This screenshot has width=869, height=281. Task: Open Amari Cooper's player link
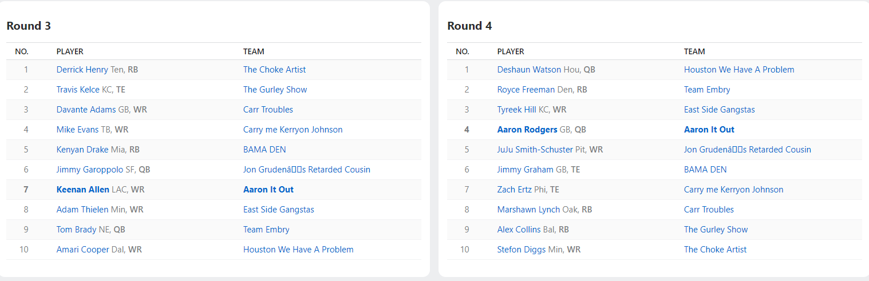tap(82, 250)
